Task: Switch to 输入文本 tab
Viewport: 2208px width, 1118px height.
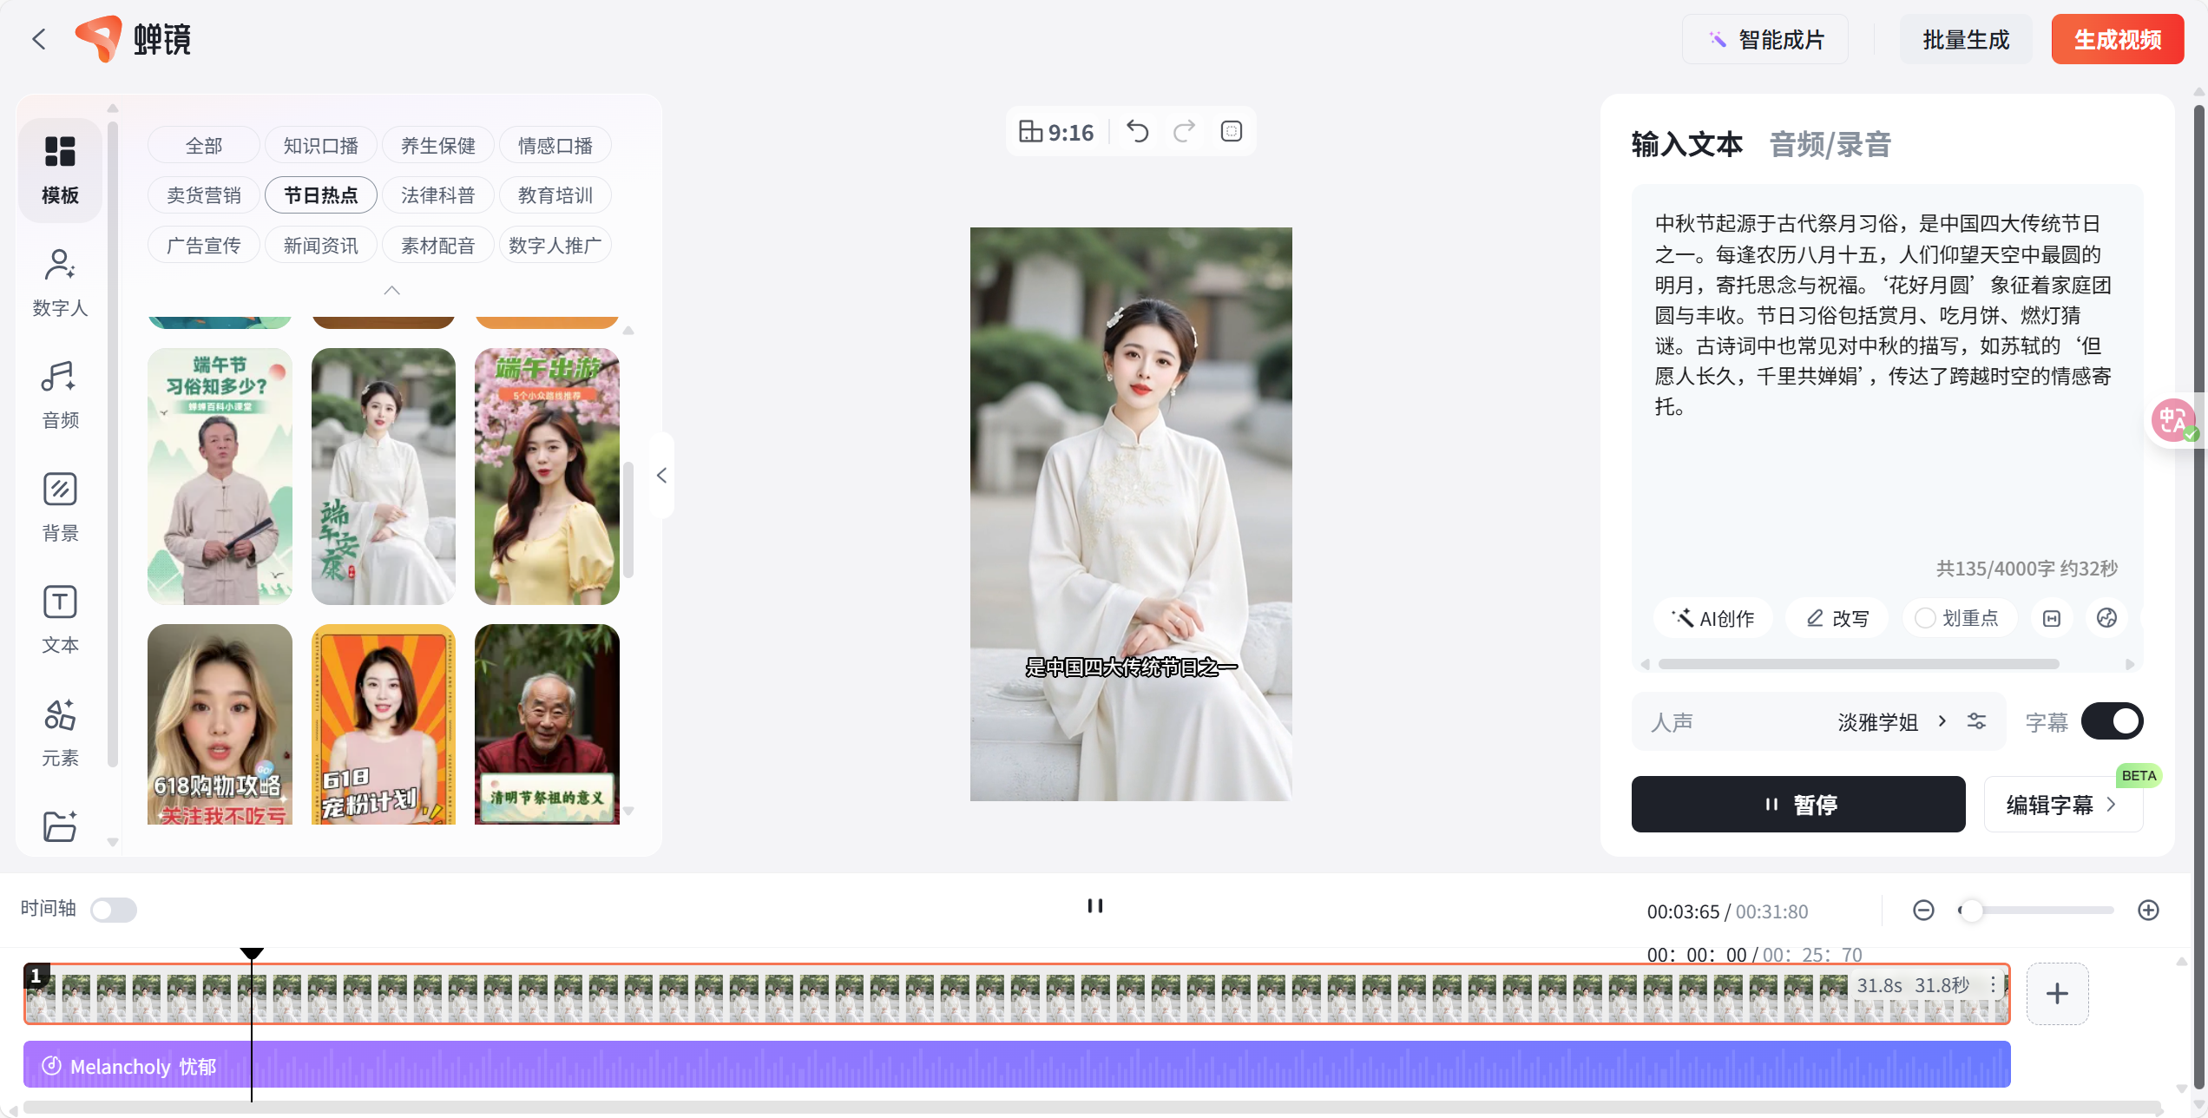Action: [x=1687, y=144]
